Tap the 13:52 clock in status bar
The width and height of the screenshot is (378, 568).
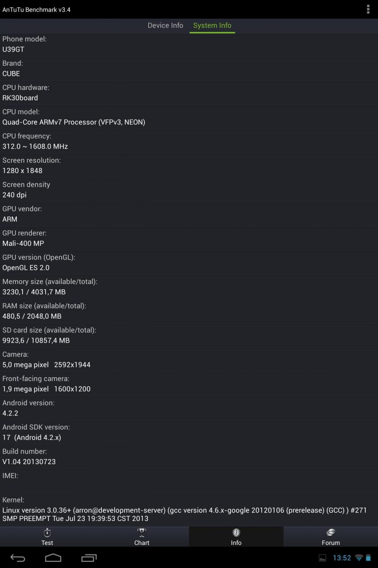pyautogui.click(x=342, y=558)
